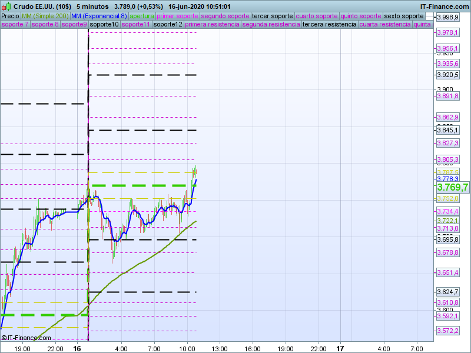Screen dimensions: 471x353
Task: Select the tercera resistencia legend label
Action: pyautogui.click(x=329, y=25)
